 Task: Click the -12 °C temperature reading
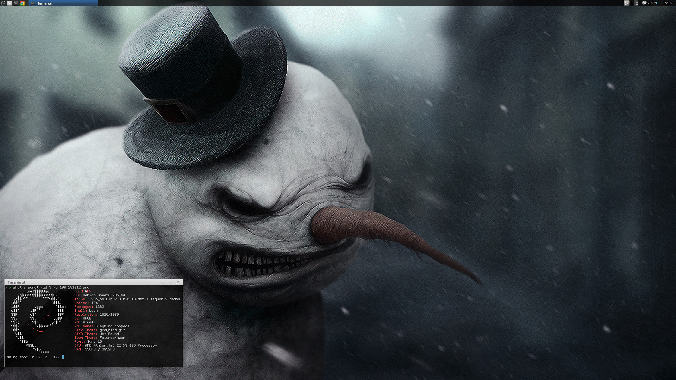[x=653, y=3]
